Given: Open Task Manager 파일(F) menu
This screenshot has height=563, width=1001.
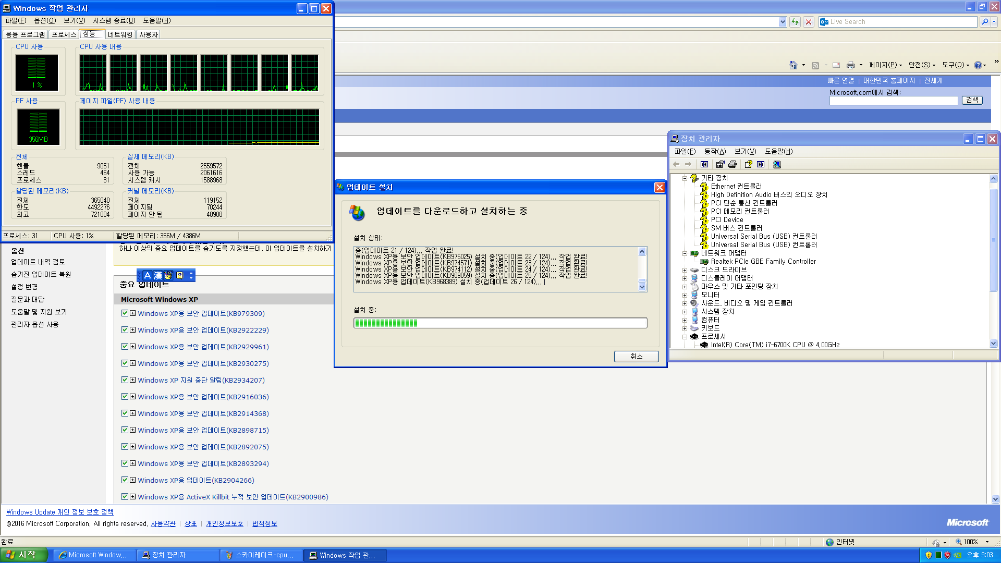Looking at the screenshot, I should click(16, 20).
